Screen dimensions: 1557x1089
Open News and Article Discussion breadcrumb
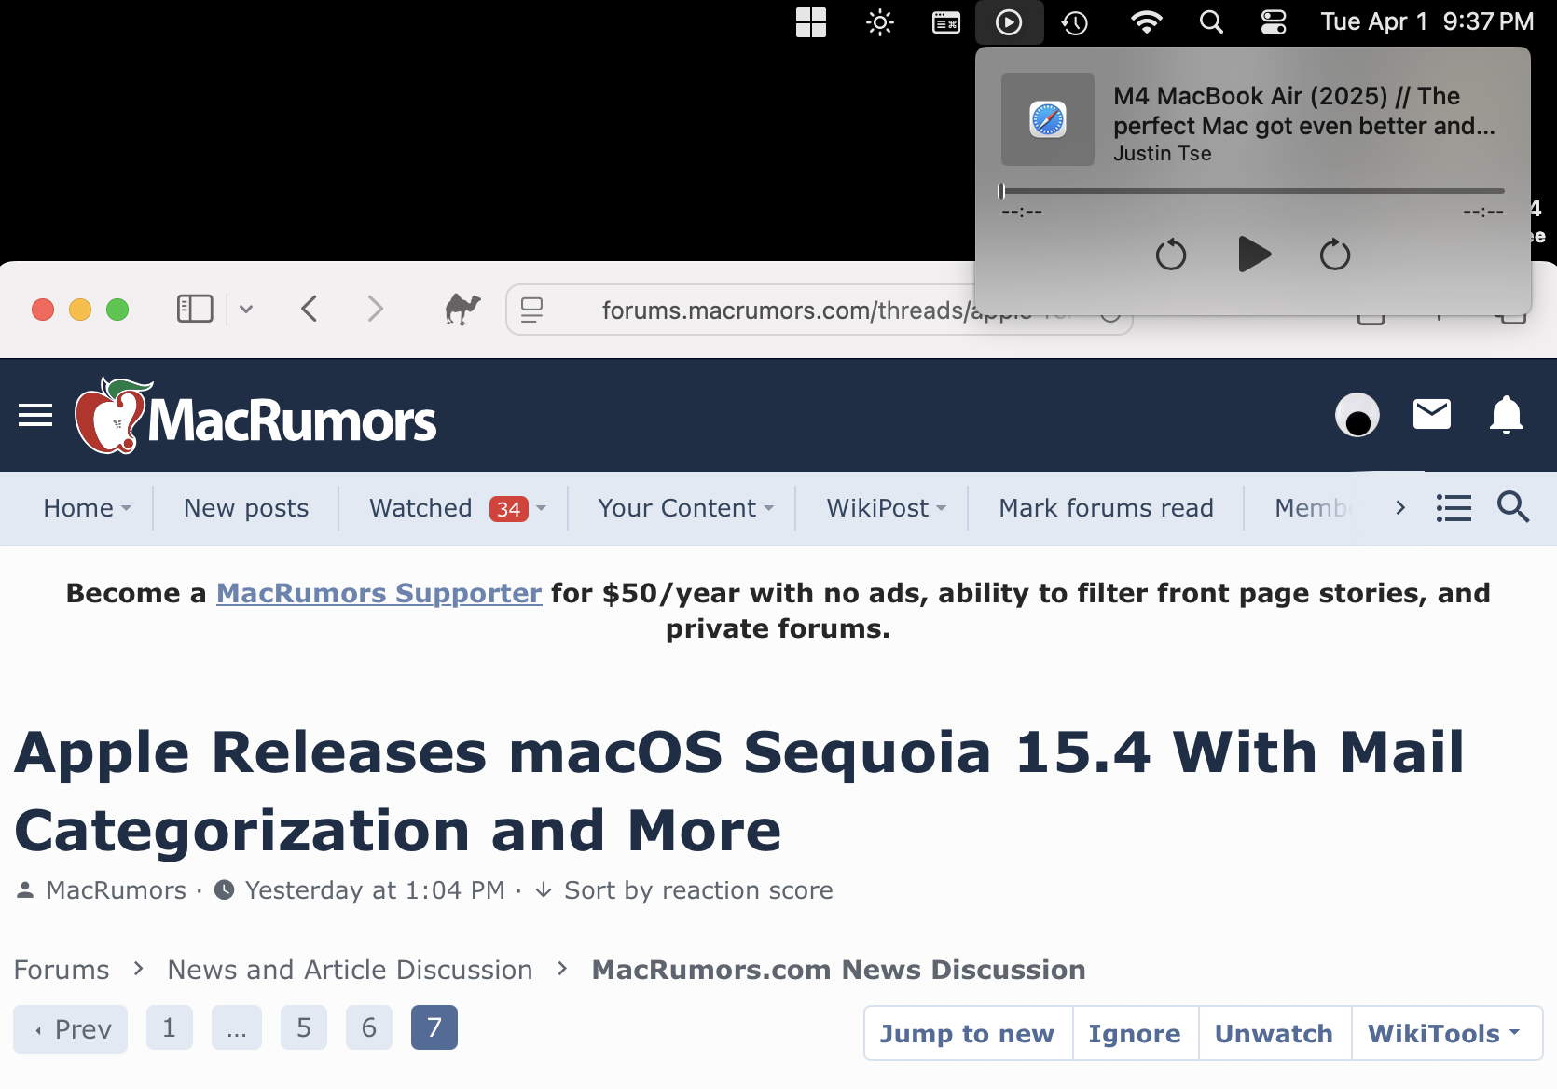(x=351, y=970)
